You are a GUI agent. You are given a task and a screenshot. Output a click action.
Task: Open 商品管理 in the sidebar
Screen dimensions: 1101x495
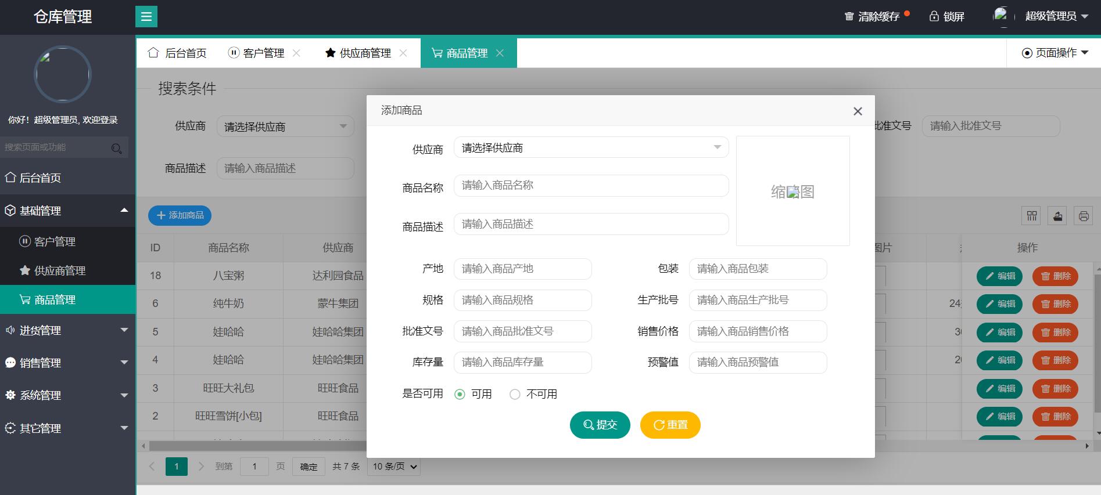(67, 299)
